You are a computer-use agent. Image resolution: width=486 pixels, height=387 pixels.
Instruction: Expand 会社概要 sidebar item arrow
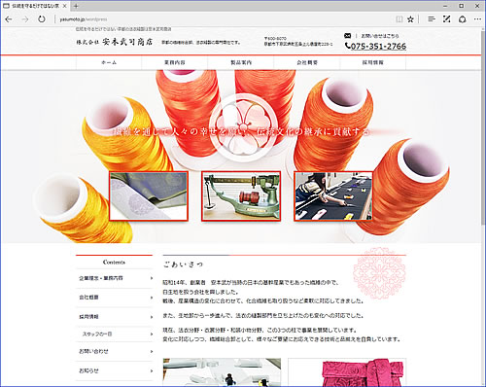152,298
